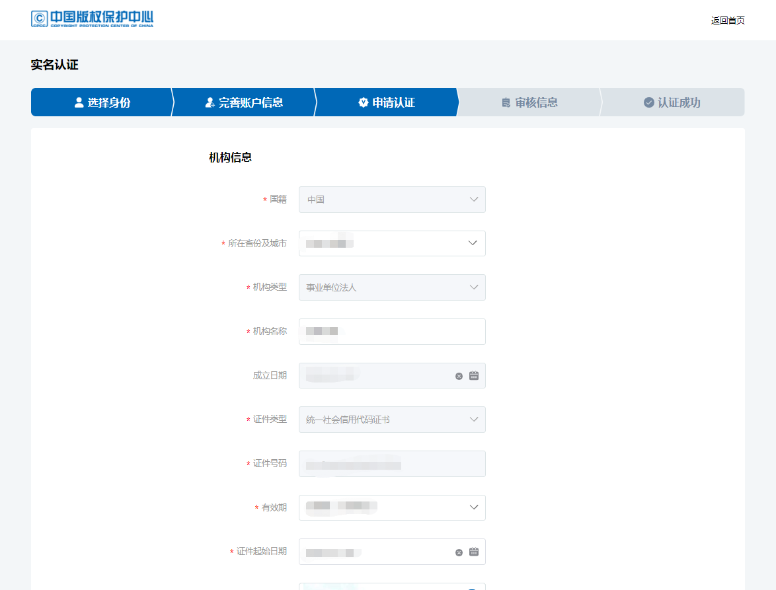Screen dimensions: 776x590
Task: Click the 有效期 field label
Action: (x=274, y=507)
